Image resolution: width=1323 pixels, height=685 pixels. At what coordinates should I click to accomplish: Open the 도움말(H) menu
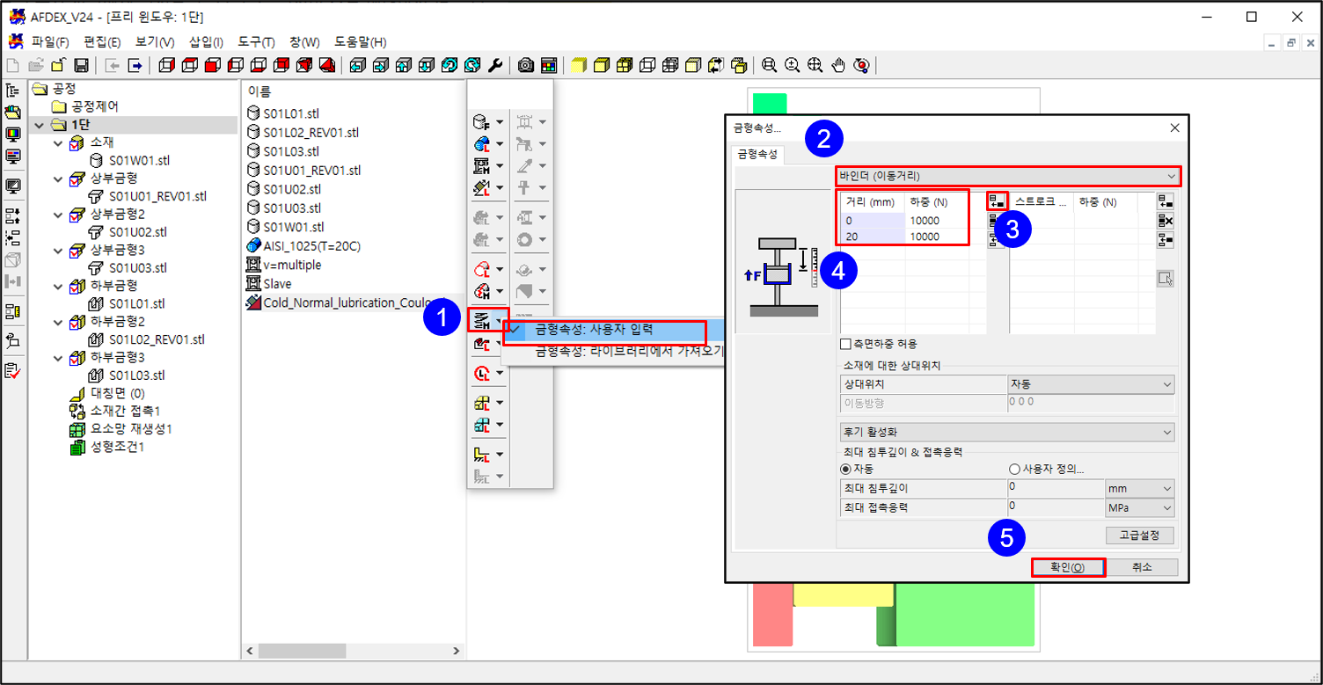pyautogui.click(x=361, y=42)
